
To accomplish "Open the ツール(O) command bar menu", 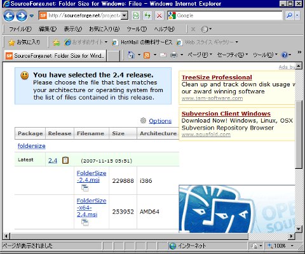I will click(265, 55).
